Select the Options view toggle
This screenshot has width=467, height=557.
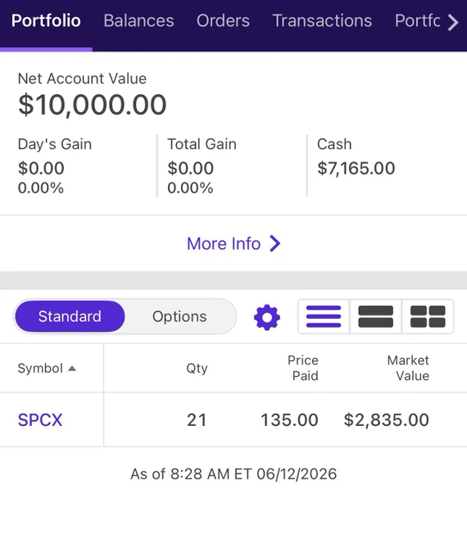(x=179, y=316)
